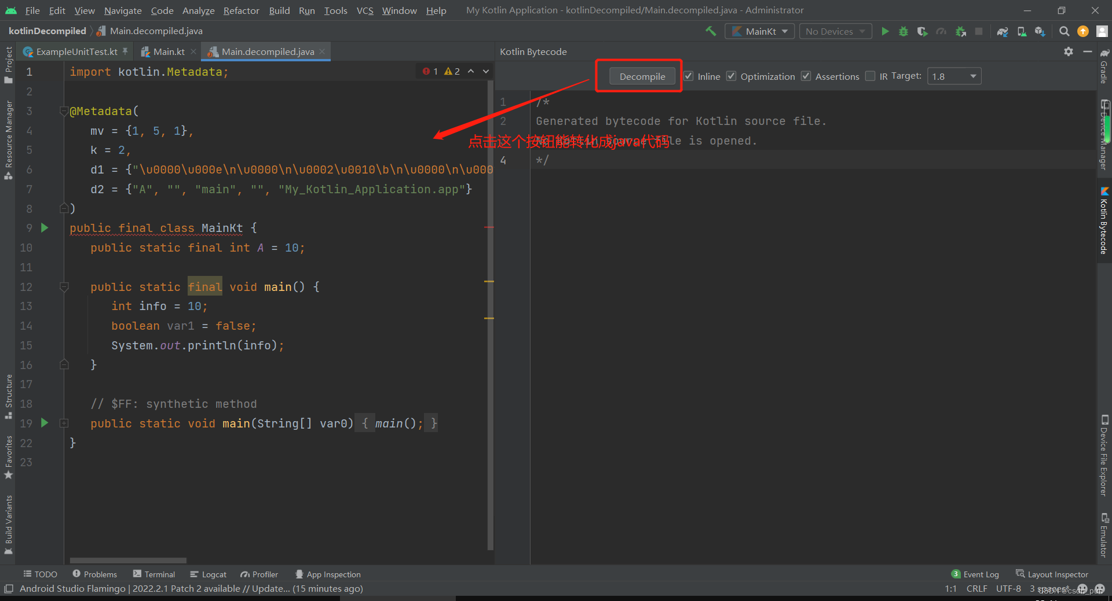Open the Refactor menu
The width and height of the screenshot is (1112, 601).
pyautogui.click(x=242, y=10)
